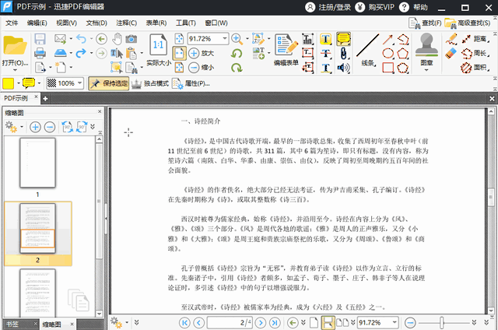The width and height of the screenshot is (498, 330).
Task: Click 查找(F) search button
Action: tap(425, 23)
